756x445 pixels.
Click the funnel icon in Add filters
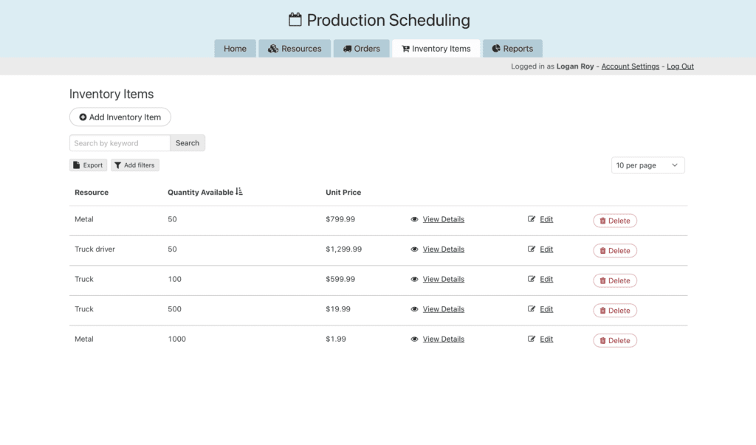coord(118,165)
